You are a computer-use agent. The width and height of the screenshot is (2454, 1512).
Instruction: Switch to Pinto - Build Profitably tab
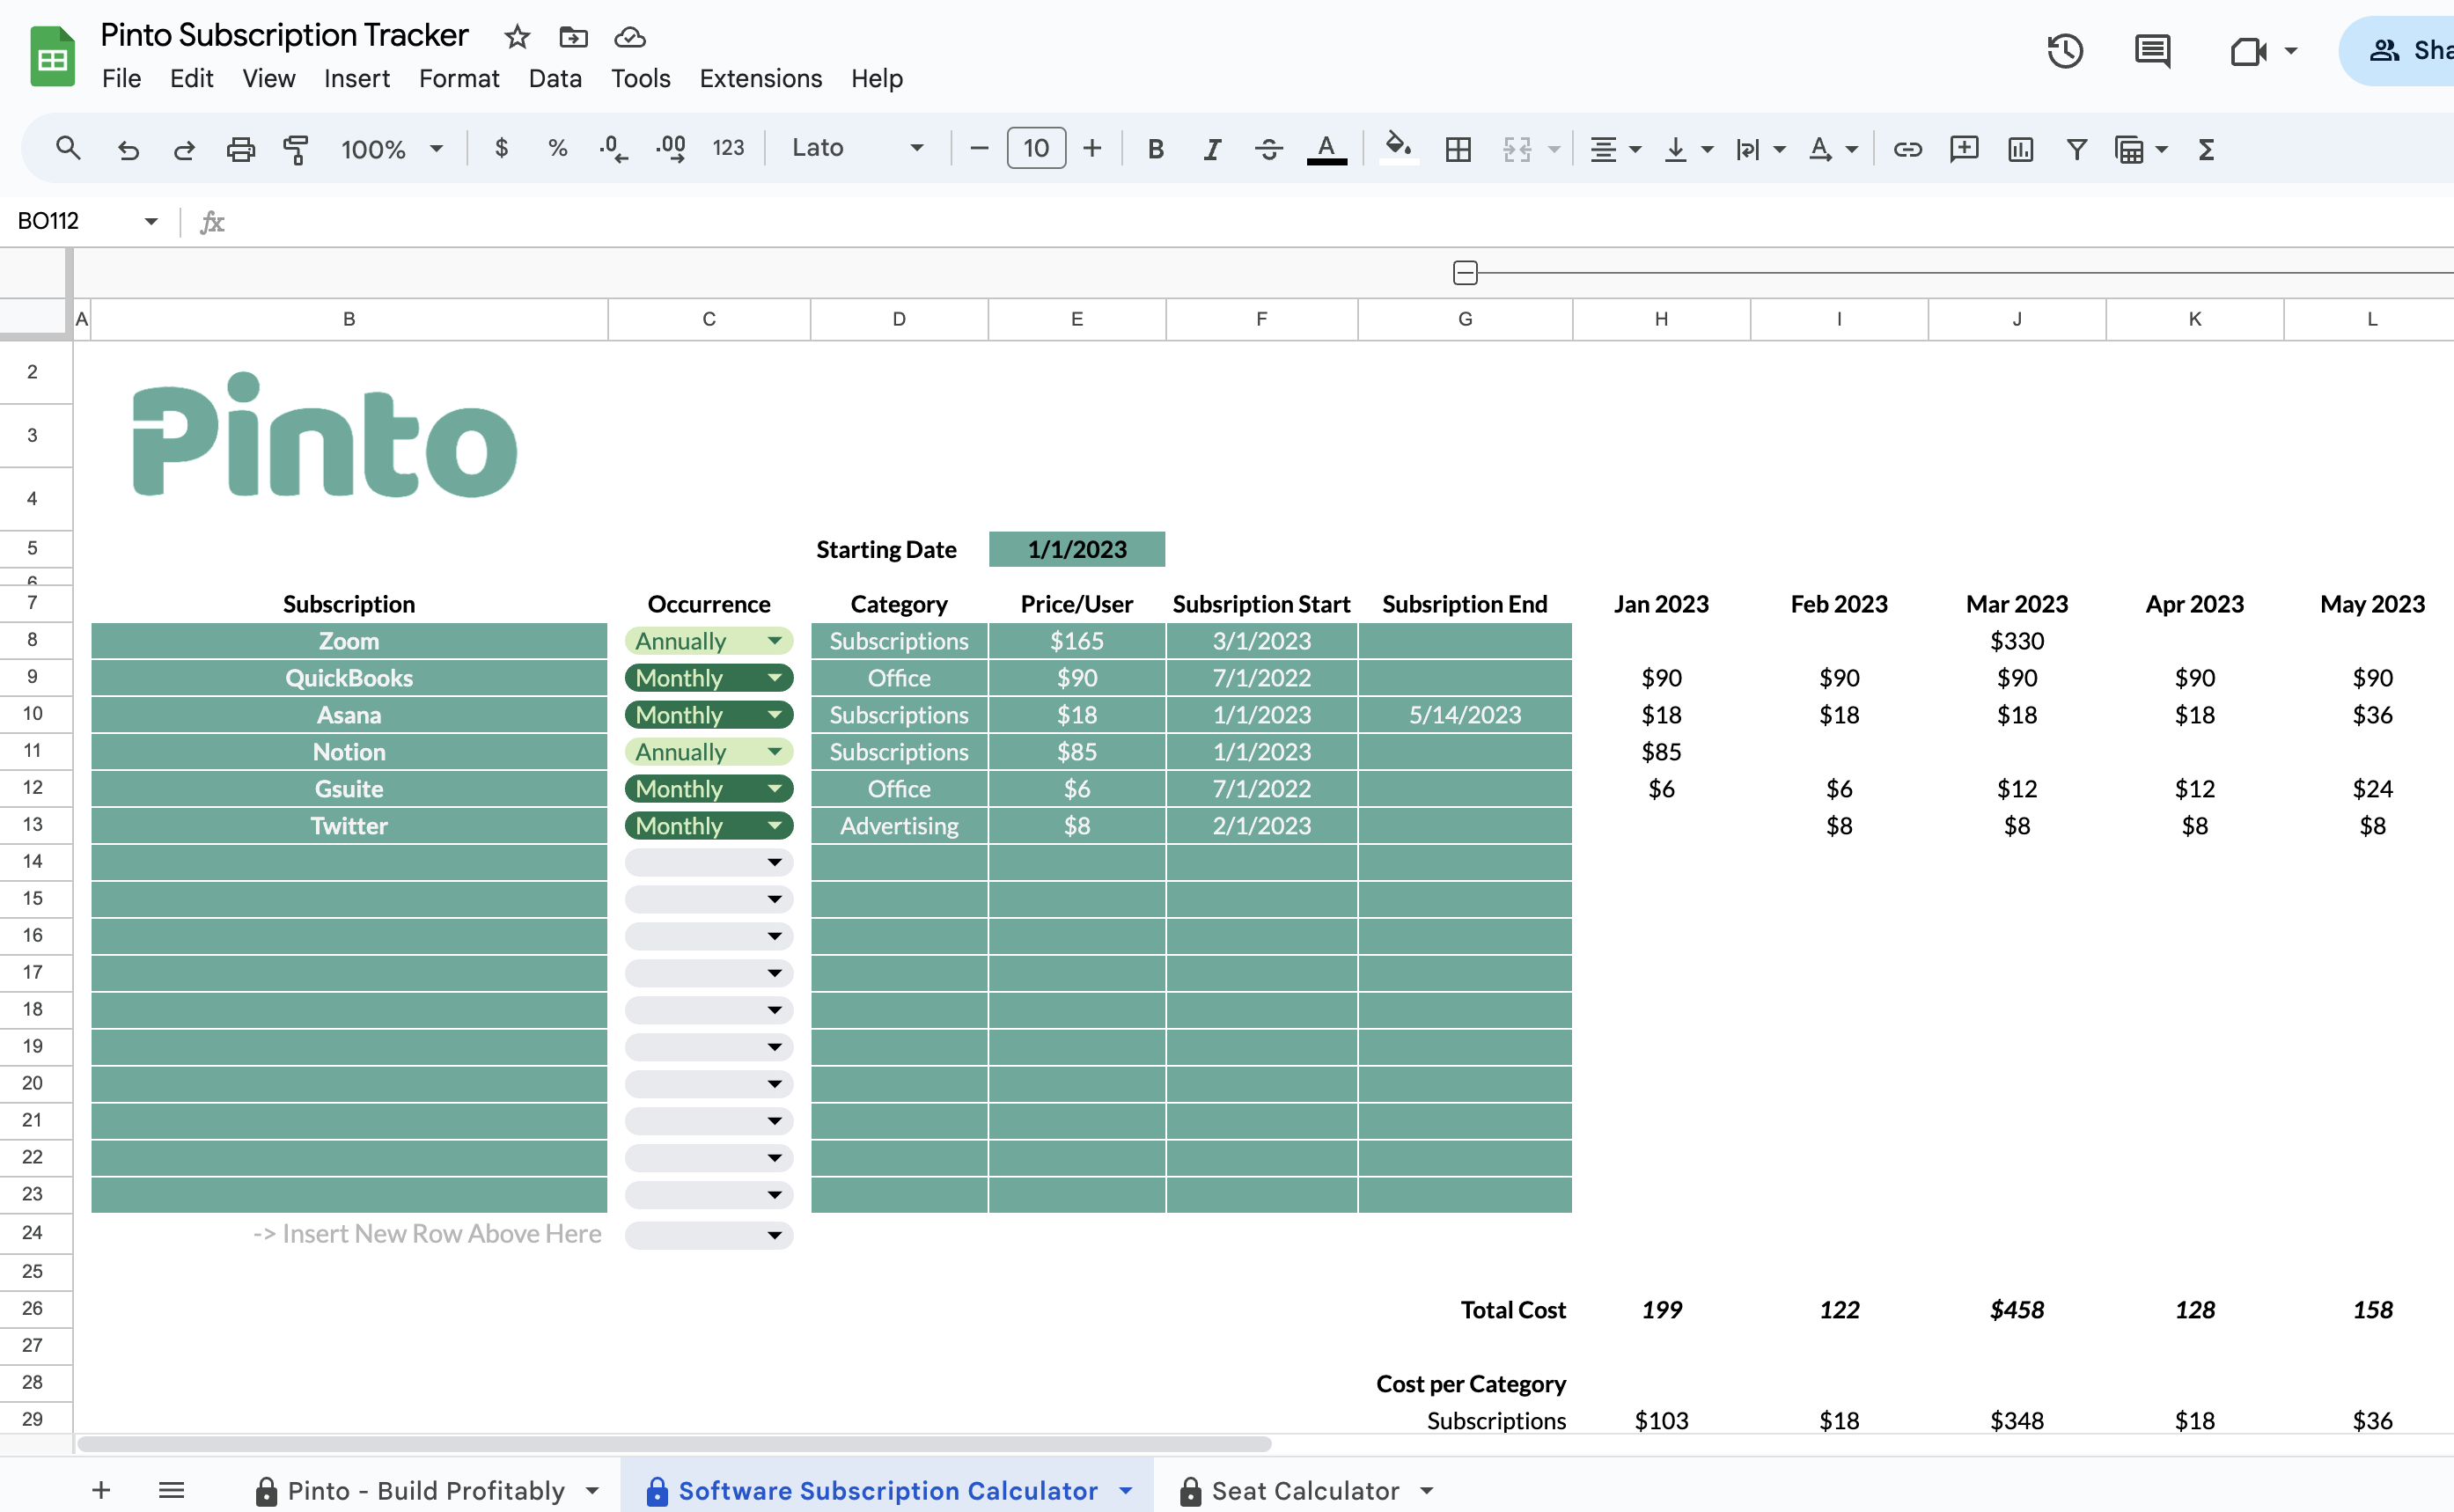tap(428, 1490)
